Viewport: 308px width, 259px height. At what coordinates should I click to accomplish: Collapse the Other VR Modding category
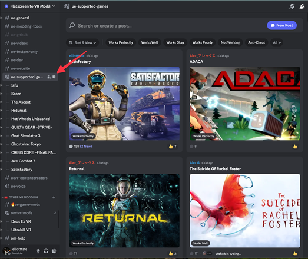pyautogui.click(x=21, y=197)
